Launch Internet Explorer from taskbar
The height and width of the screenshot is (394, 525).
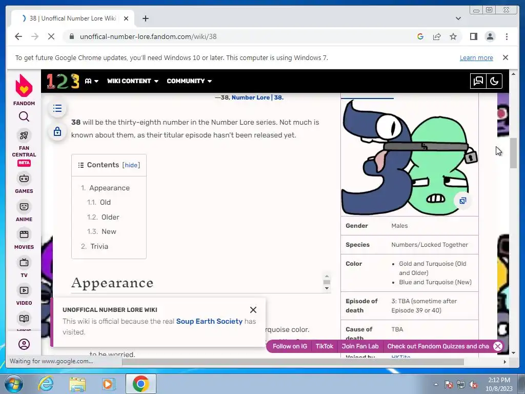point(46,384)
